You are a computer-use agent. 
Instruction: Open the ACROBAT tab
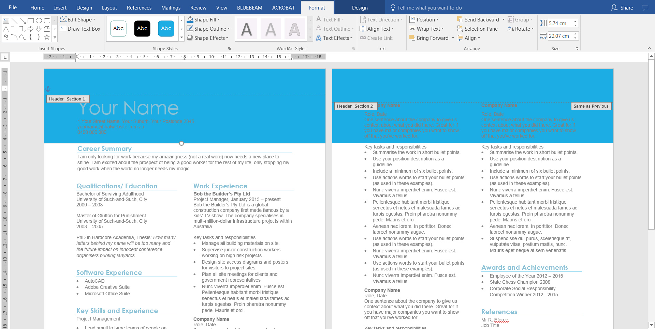tap(283, 7)
